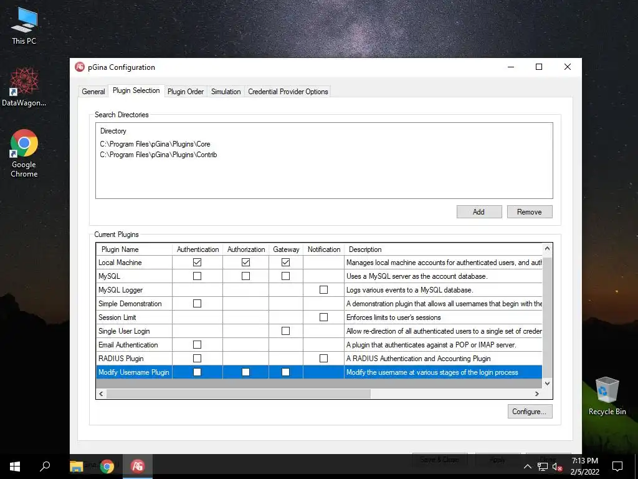638x479 pixels.
Task: Enable Email Authentication checkbox
Action: pos(197,344)
